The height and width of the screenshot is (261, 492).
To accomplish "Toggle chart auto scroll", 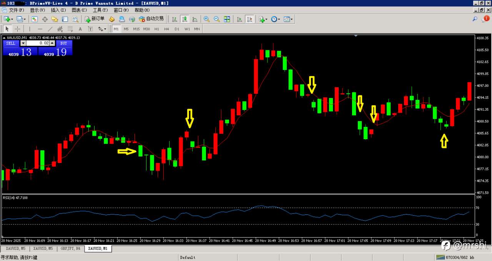I will (239, 19).
